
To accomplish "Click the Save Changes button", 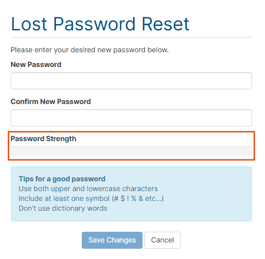I will pos(112,240).
